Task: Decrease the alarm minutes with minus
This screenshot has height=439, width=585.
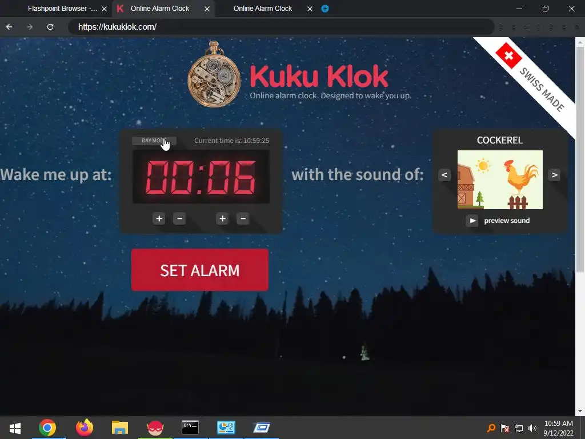Action: (243, 218)
